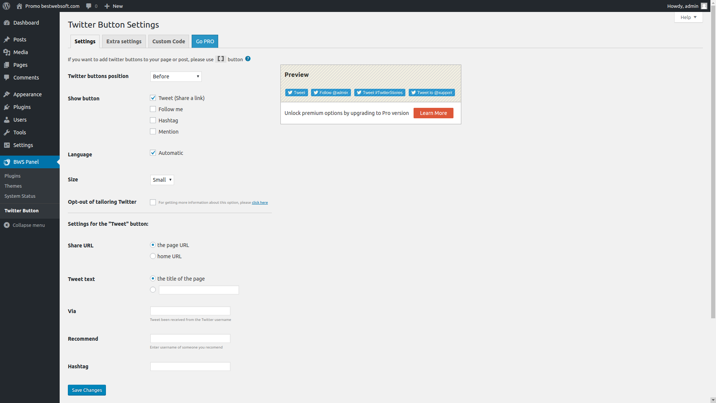Viewport: 716px width, 403px height.
Task: Open the comments bubble icon in top bar
Action: tap(89, 6)
